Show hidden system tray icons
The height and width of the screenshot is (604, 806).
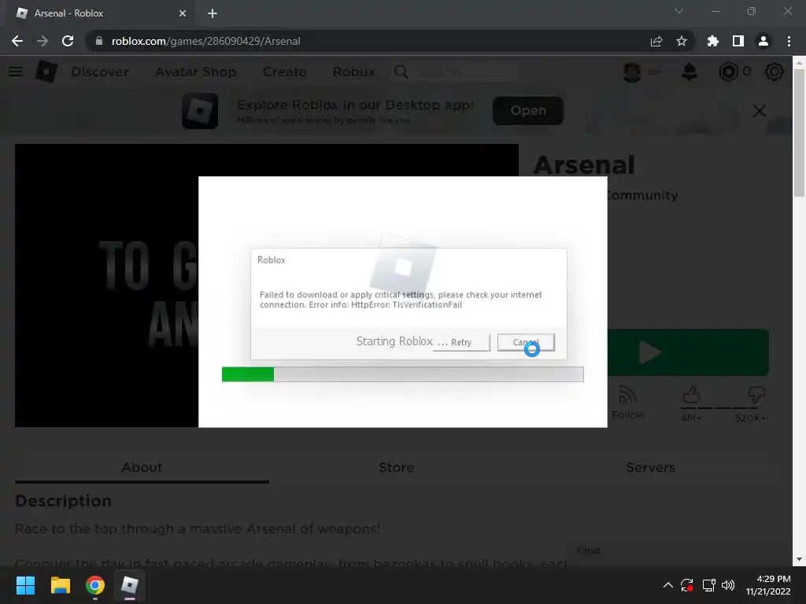pos(667,585)
